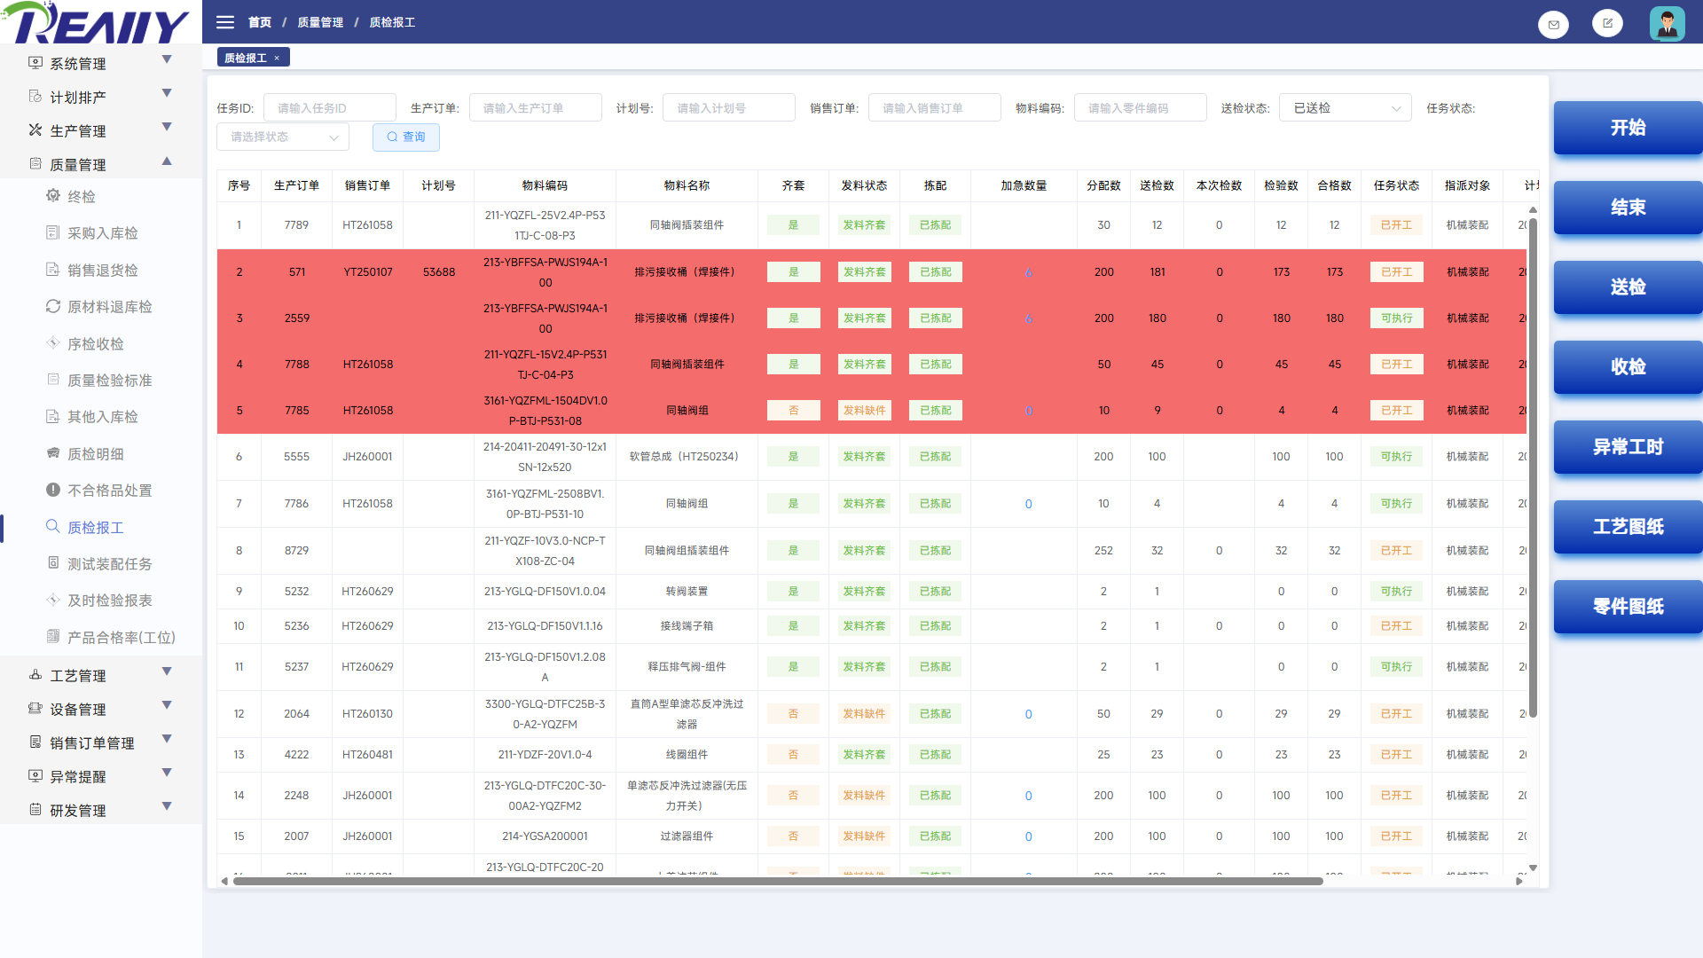Focus the 任务ID input field
The width and height of the screenshot is (1703, 958).
[x=329, y=108]
